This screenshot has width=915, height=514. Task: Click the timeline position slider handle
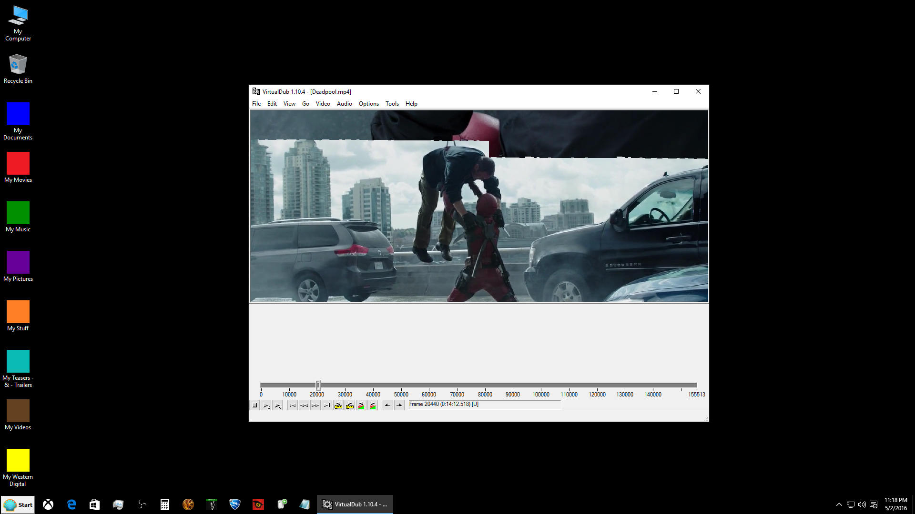318,385
